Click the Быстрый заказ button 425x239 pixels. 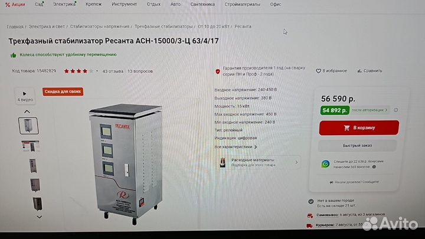click(357, 146)
